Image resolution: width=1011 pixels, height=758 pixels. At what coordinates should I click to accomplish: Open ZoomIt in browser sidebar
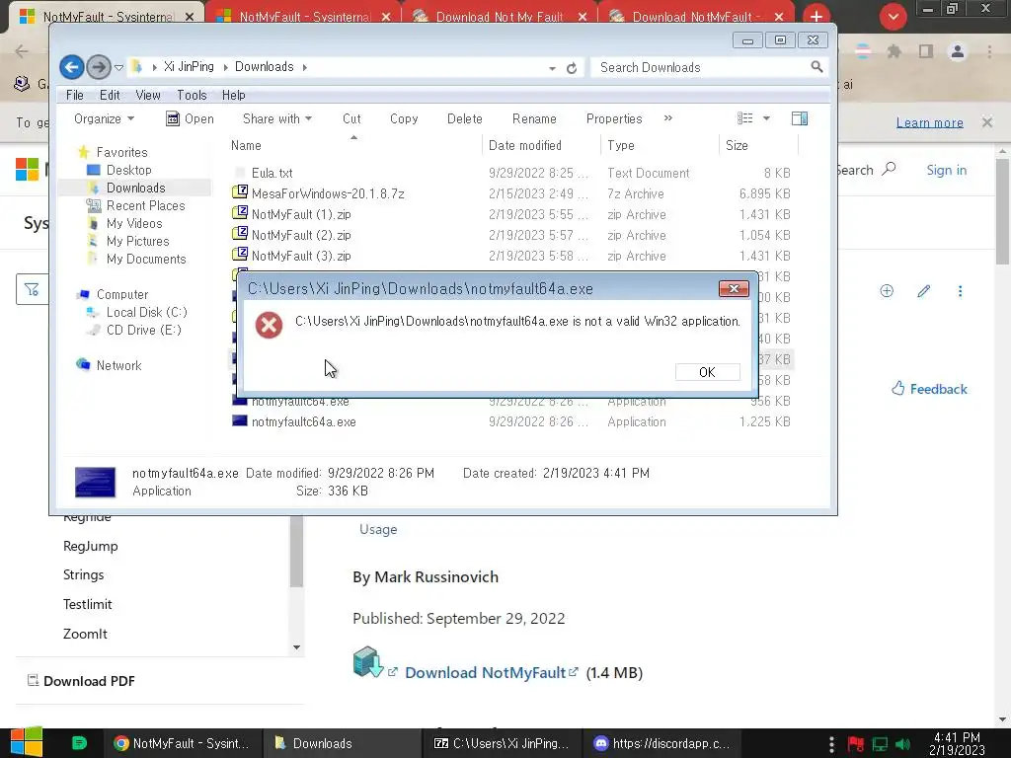(85, 634)
